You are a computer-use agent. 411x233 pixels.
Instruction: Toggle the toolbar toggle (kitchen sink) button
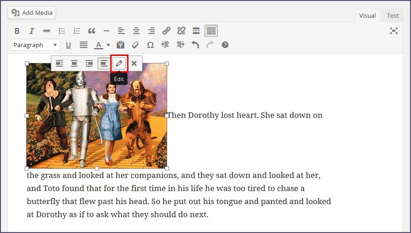[211, 31]
